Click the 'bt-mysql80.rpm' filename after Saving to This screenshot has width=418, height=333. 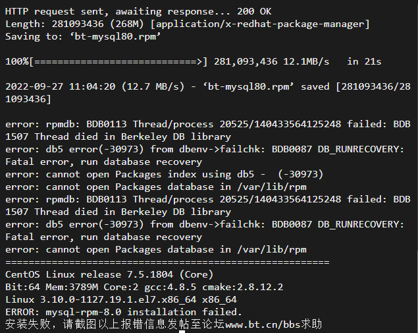[115, 36]
